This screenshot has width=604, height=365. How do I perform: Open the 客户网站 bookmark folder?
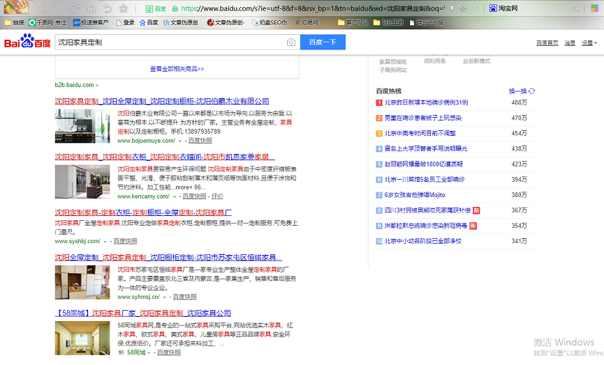353,22
